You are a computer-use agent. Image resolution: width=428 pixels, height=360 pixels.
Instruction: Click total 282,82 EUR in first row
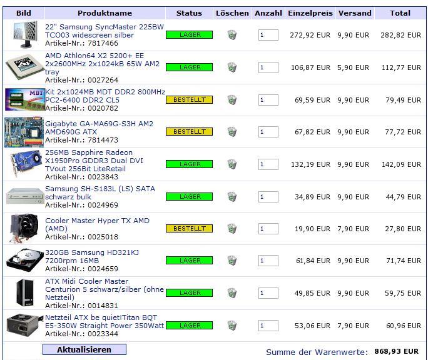tap(400, 35)
